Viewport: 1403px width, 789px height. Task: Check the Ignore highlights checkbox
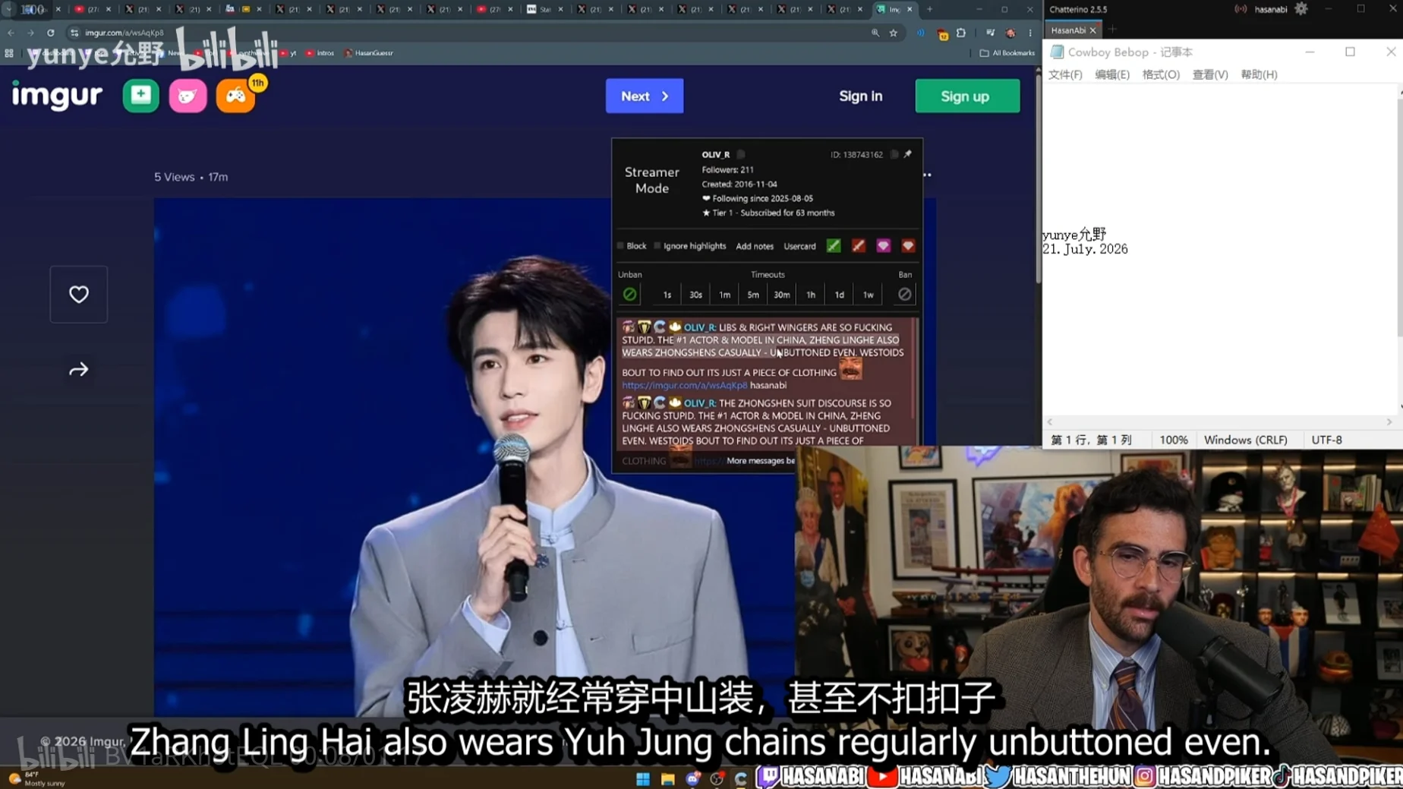(657, 246)
